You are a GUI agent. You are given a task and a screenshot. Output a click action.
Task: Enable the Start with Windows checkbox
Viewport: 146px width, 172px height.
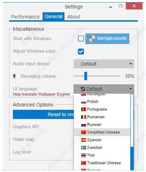(x=81, y=39)
